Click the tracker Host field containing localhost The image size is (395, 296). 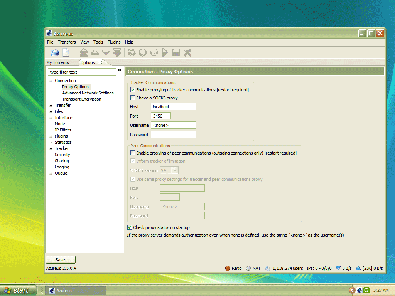(173, 107)
